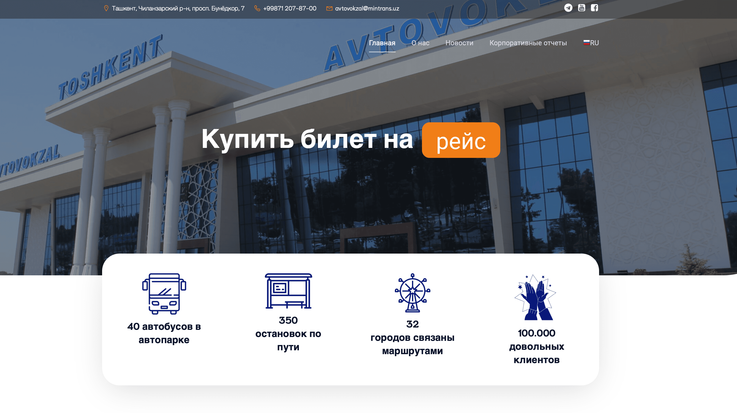The image size is (737, 413).
Task: Go to the Главная menu item
Action: tap(382, 43)
